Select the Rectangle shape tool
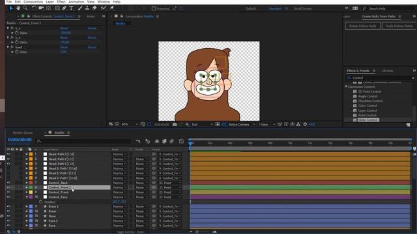 tap(57, 8)
